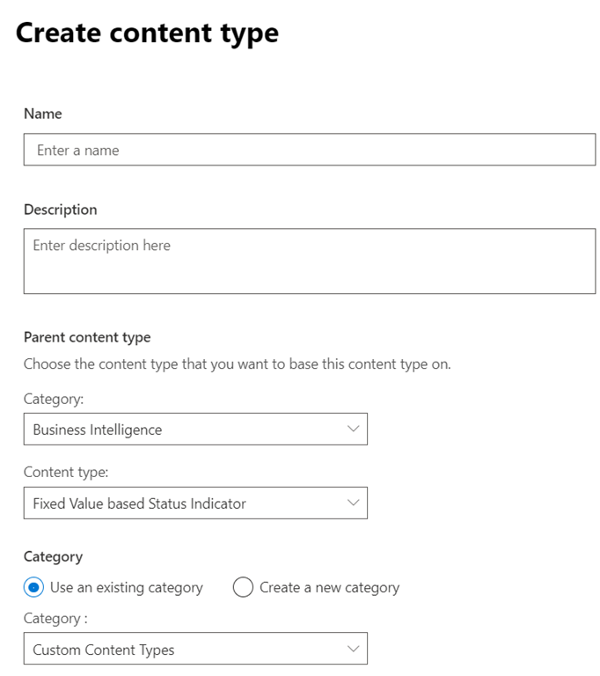The image size is (600, 676).
Task: Click the Name text input field
Action: point(309,150)
